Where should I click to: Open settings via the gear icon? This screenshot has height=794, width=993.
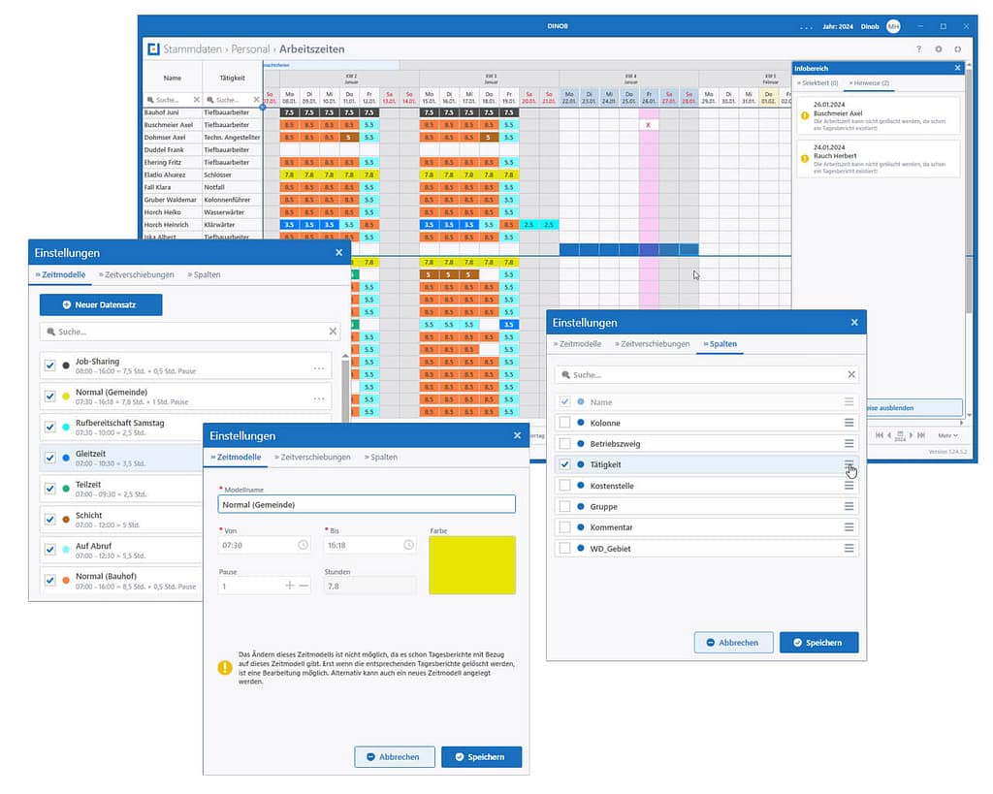938,48
